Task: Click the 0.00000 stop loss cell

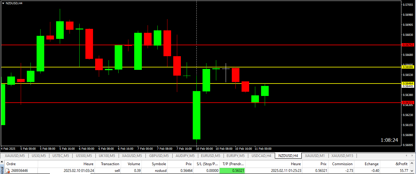Action: (x=206, y=171)
